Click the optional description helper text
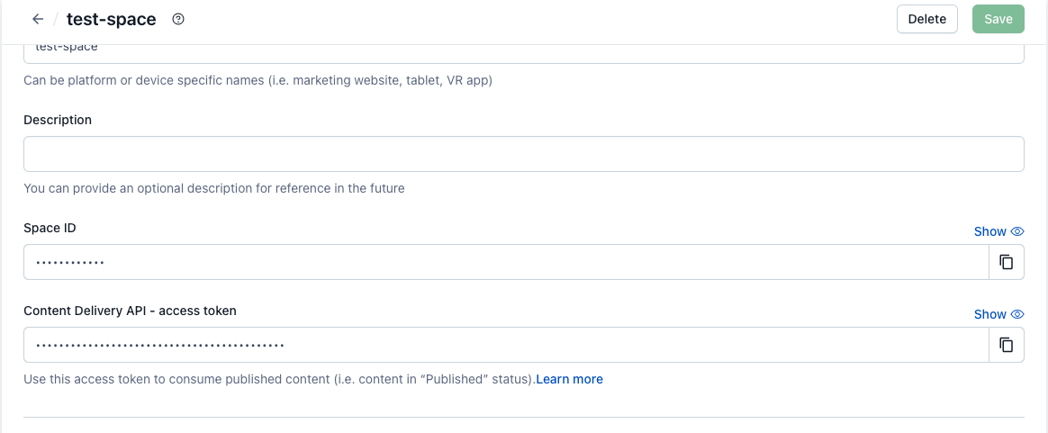Screen dimensions: 1048x433 coord(213,188)
